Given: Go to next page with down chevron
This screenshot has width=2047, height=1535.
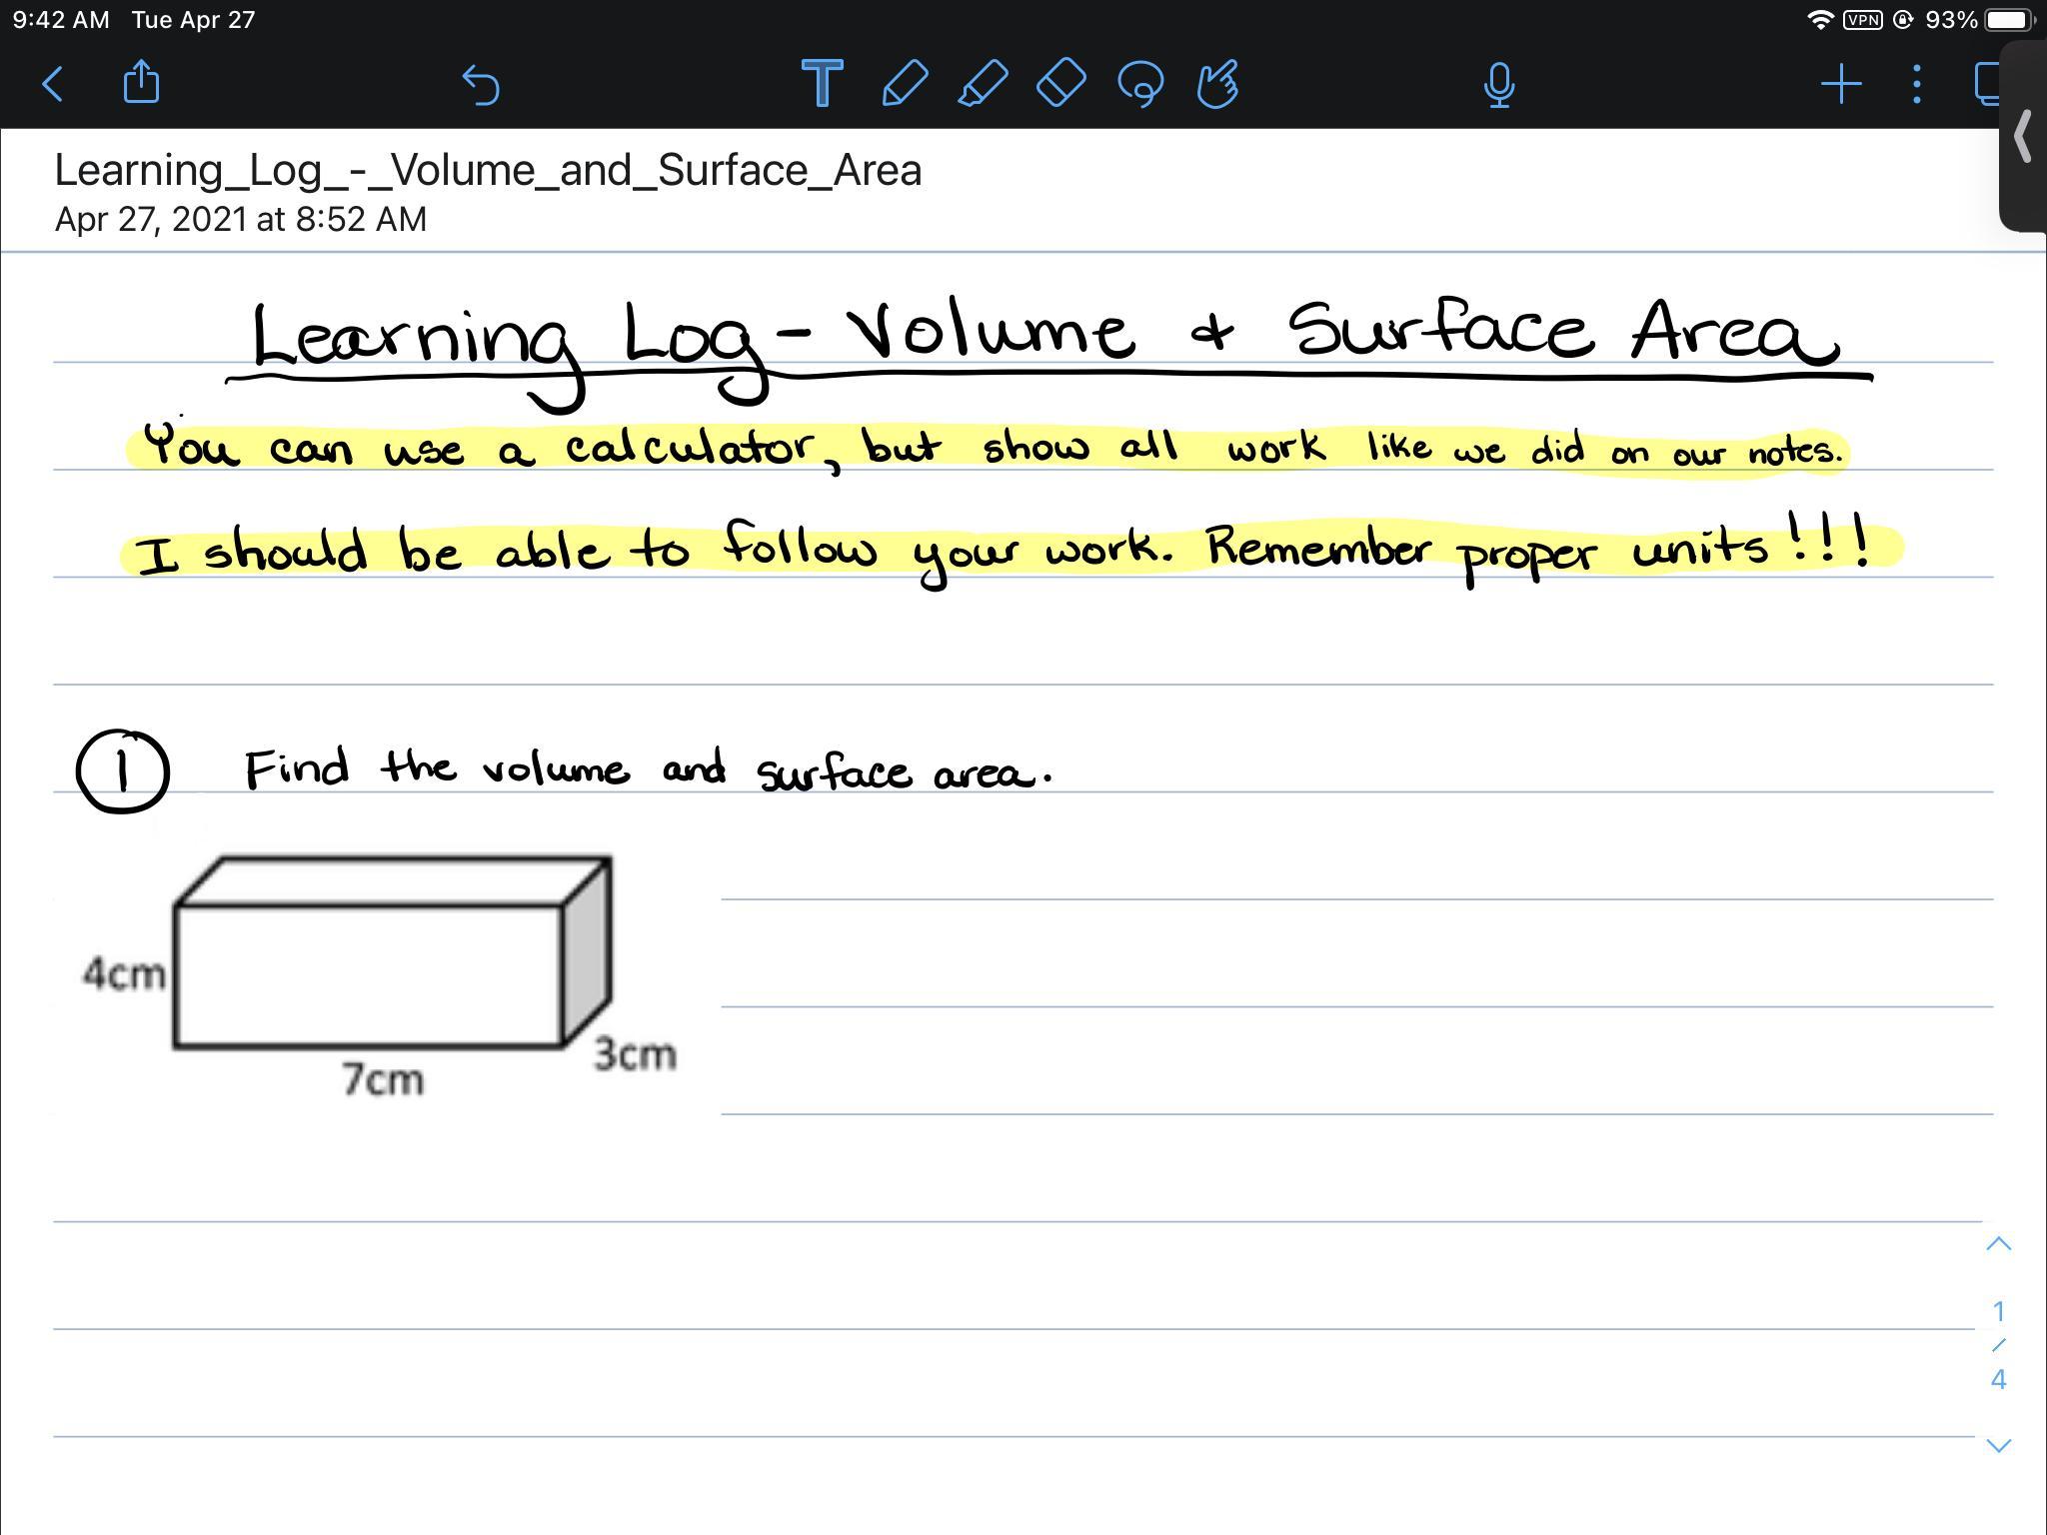Looking at the screenshot, I should (1998, 1445).
